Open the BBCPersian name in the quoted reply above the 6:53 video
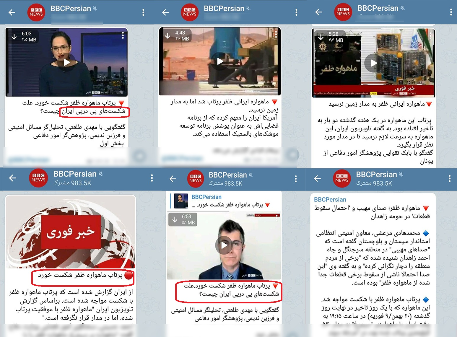 (x=206, y=197)
